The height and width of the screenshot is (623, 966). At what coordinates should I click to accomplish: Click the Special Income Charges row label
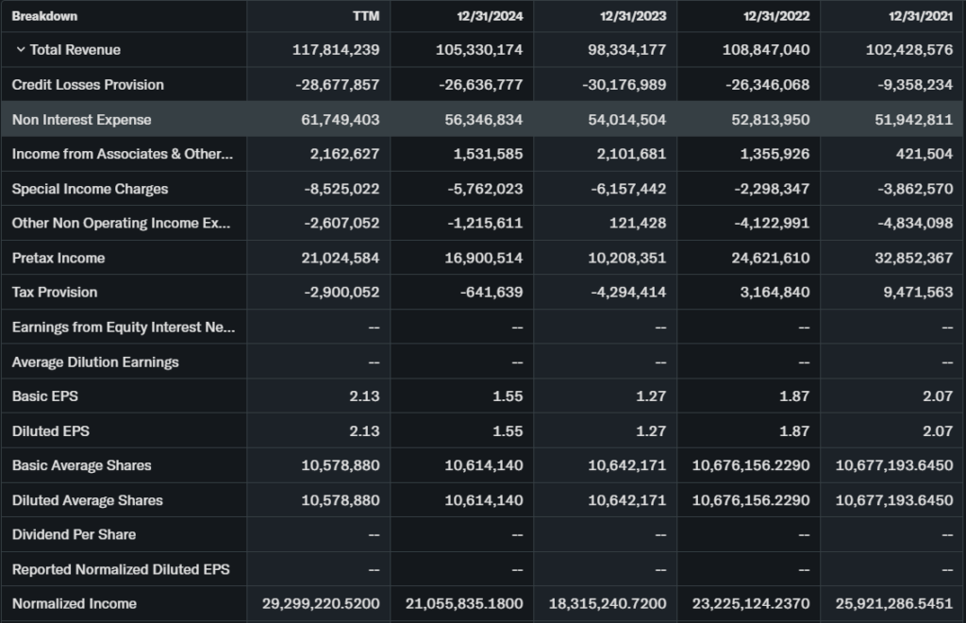tap(90, 189)
